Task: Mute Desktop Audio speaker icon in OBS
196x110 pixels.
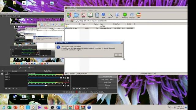Action: click(x=64, y=78)
